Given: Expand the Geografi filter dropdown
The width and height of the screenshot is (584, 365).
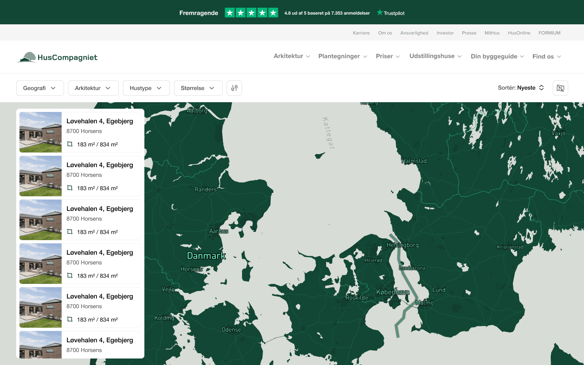Looking at the screenshot, I should (40, 88).
